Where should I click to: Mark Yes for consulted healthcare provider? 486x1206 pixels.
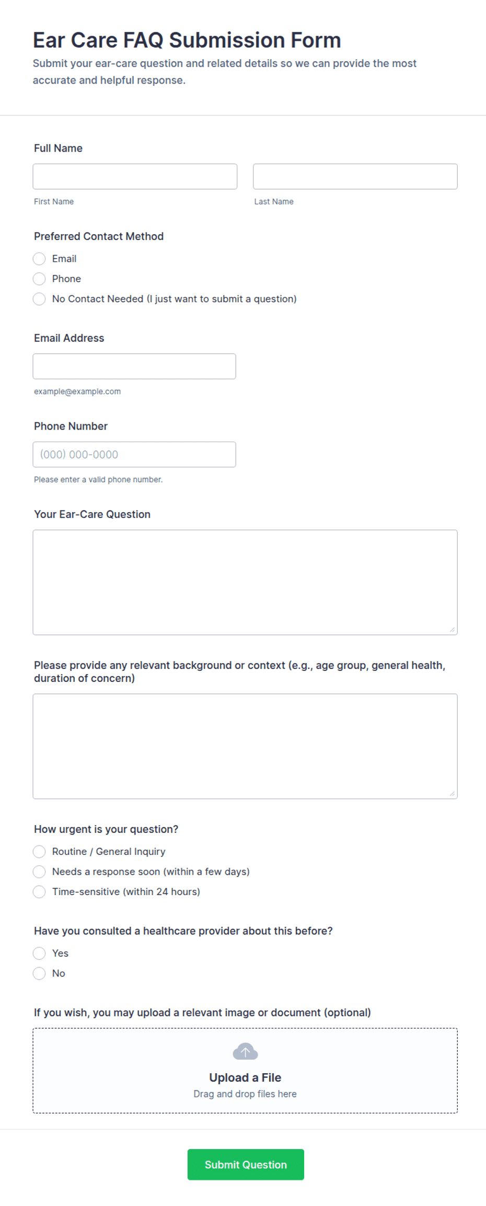pyautogui.click(x=39, y=953)
